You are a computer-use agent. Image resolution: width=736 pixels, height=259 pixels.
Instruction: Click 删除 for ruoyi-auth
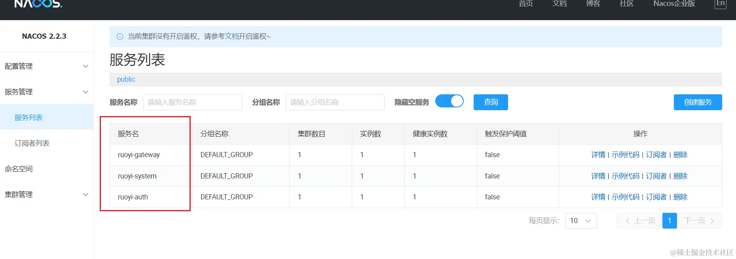click(681, 197)
